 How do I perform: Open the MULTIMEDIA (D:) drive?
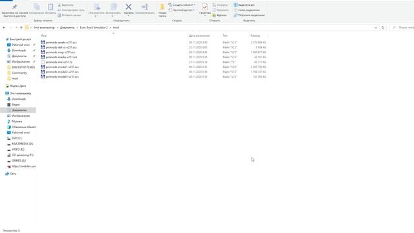tap(22, 144)
